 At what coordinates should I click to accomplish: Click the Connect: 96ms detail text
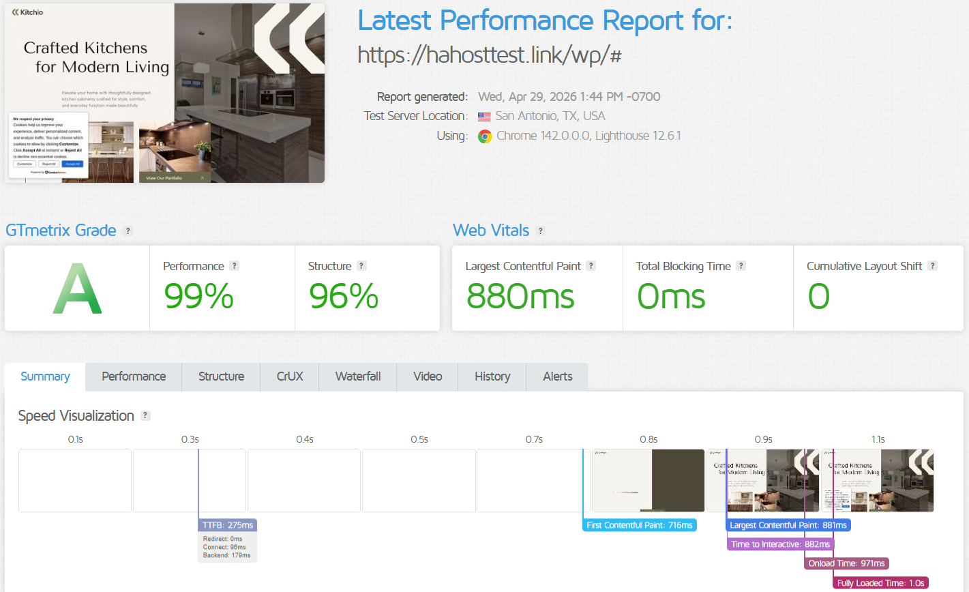pyautogui.click(x=224, y=547)
